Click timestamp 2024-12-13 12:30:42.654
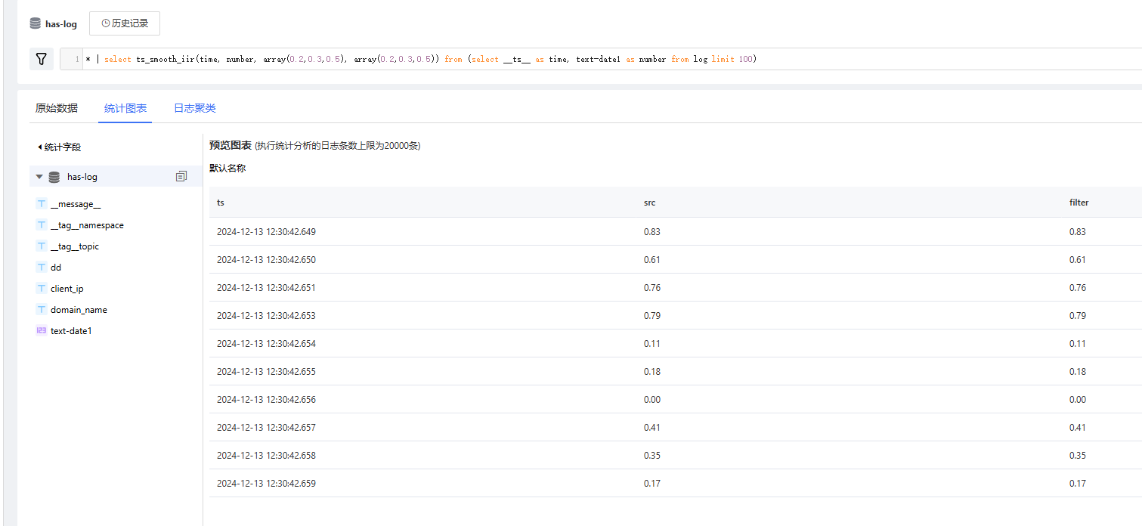Image resolution: width=1142 pixels, height=526 pixels. [266, 344]
